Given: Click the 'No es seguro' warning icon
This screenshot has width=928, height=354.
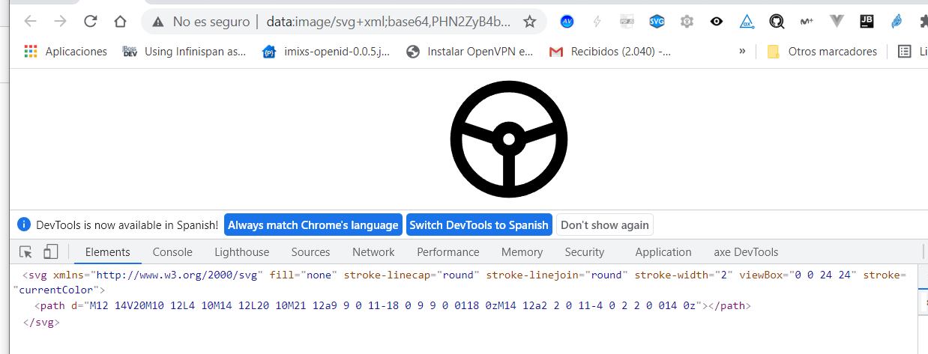Looking at the screenshot, I should (x=157, y=22).
